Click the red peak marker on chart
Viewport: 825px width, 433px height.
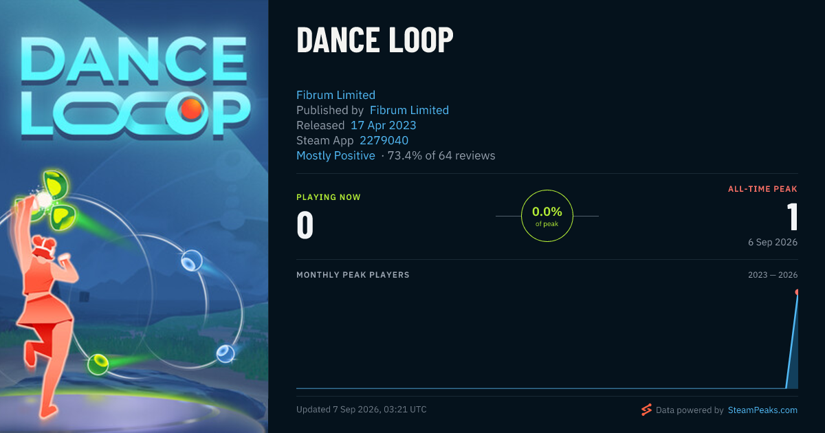click(797, 292)
